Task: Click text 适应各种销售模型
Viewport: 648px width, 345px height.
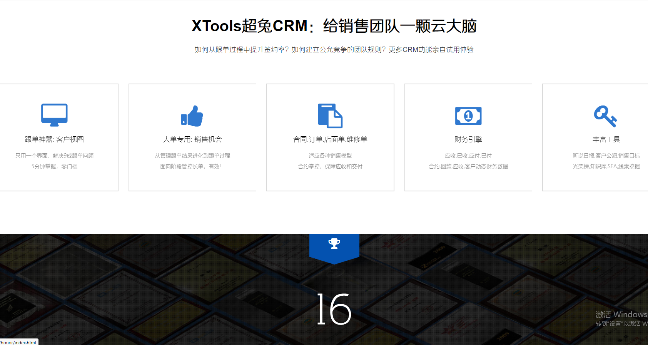Action: [x=330, y=156]
